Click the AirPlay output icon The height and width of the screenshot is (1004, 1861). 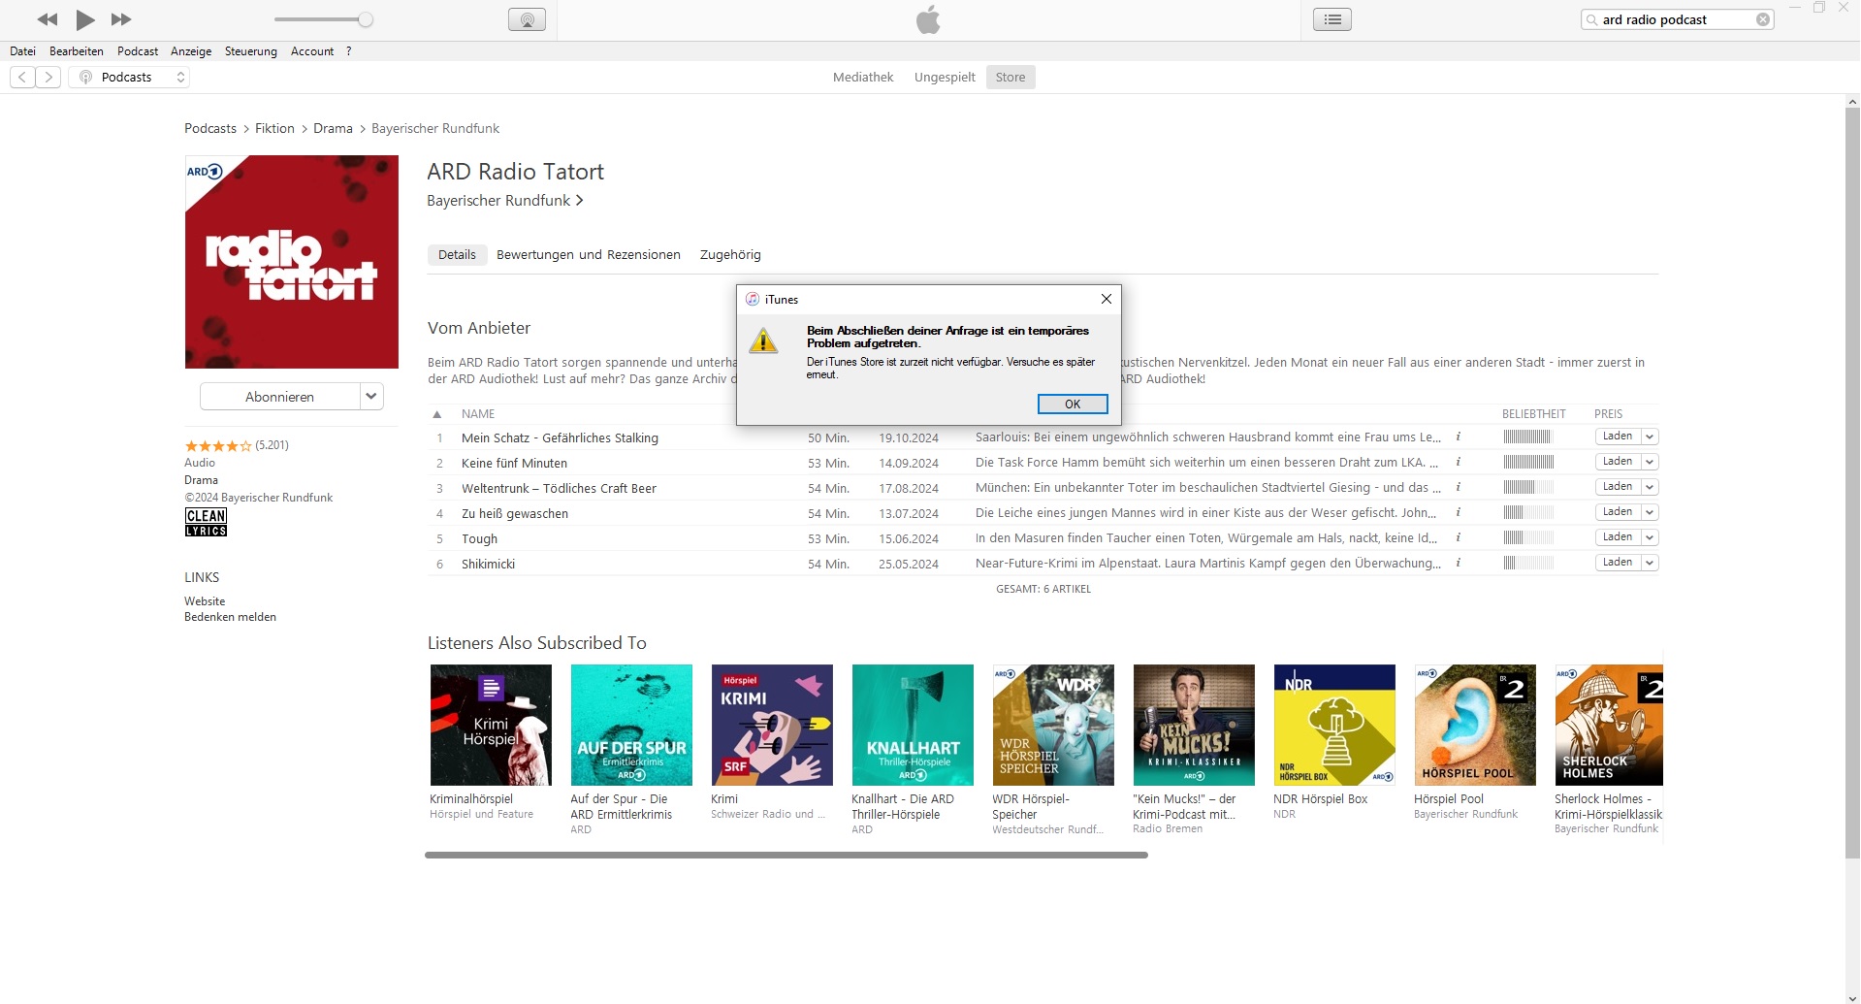pyautogui.click(x=527, y=19)
